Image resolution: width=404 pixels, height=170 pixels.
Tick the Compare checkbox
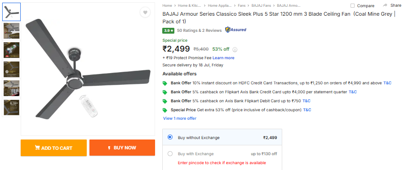352,6
